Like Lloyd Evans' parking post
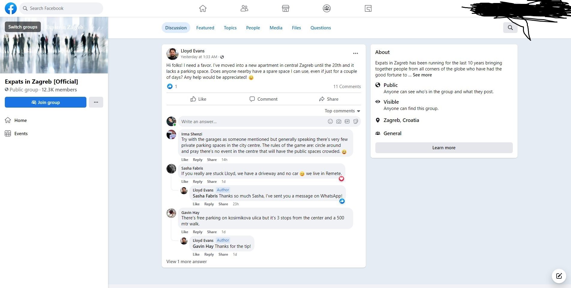 (198, 99)
